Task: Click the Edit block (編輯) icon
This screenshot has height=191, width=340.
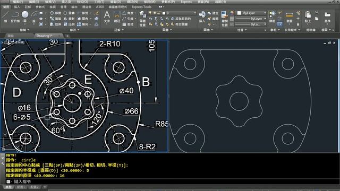Action: (213, 19)
